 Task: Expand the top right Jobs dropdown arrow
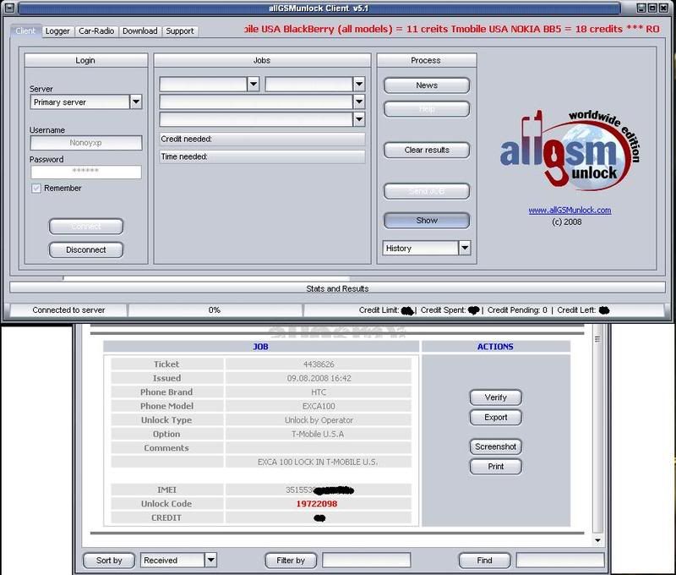[x=358, y=84]
